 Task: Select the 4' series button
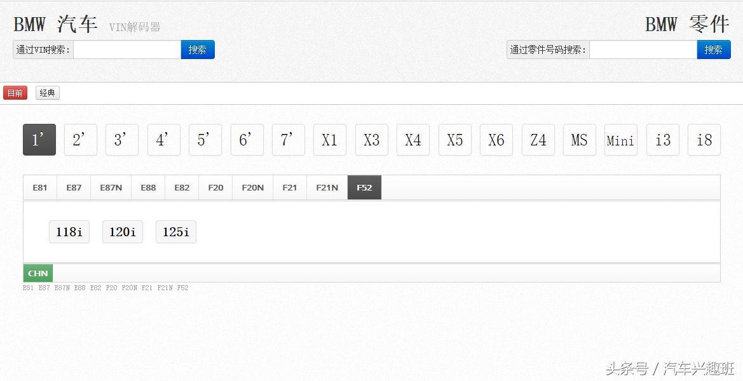click(164, 140)
